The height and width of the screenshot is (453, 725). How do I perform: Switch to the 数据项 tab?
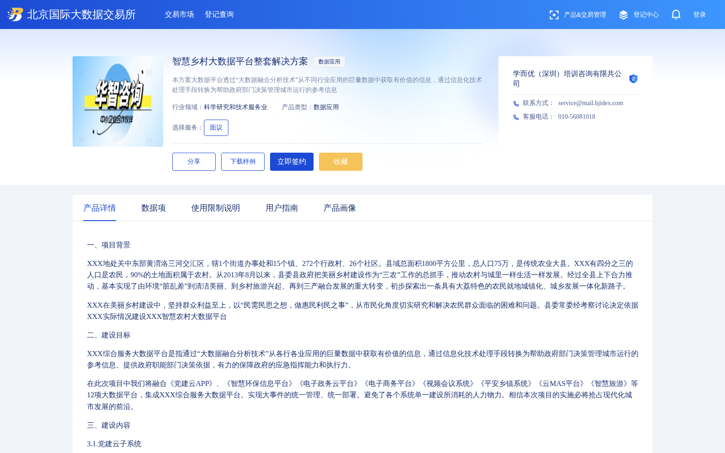(x=154, y=208)
